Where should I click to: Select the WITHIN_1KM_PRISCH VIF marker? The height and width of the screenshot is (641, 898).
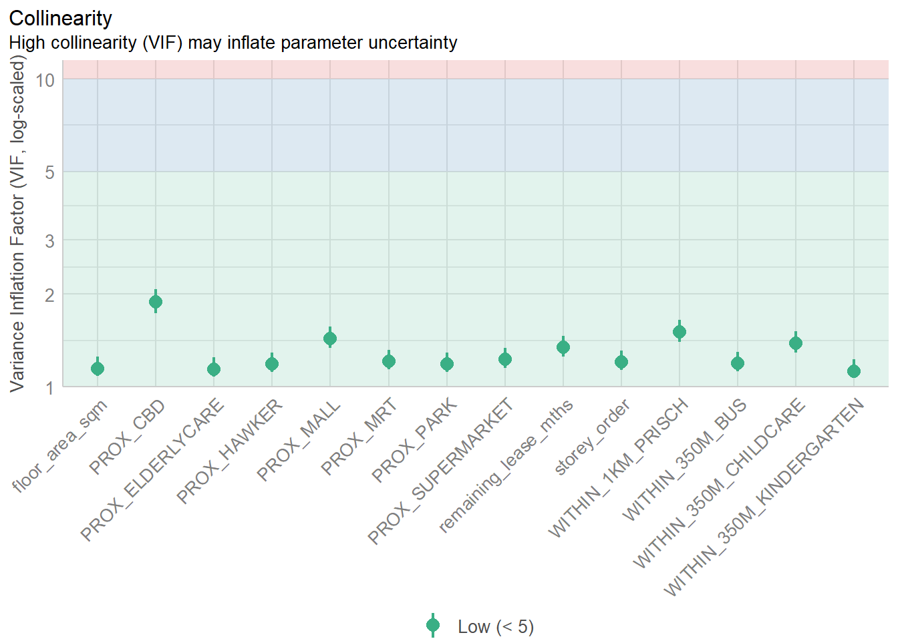pos(680,332)
